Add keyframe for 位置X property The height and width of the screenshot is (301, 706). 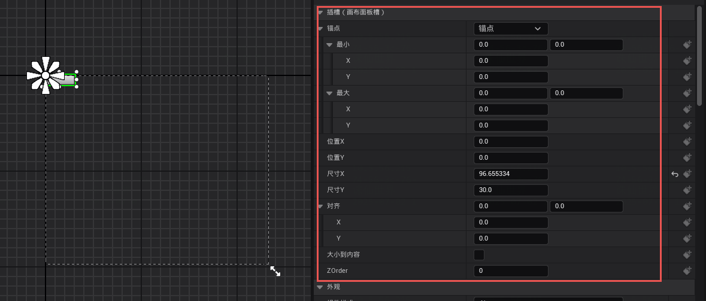tap(687, 141)
